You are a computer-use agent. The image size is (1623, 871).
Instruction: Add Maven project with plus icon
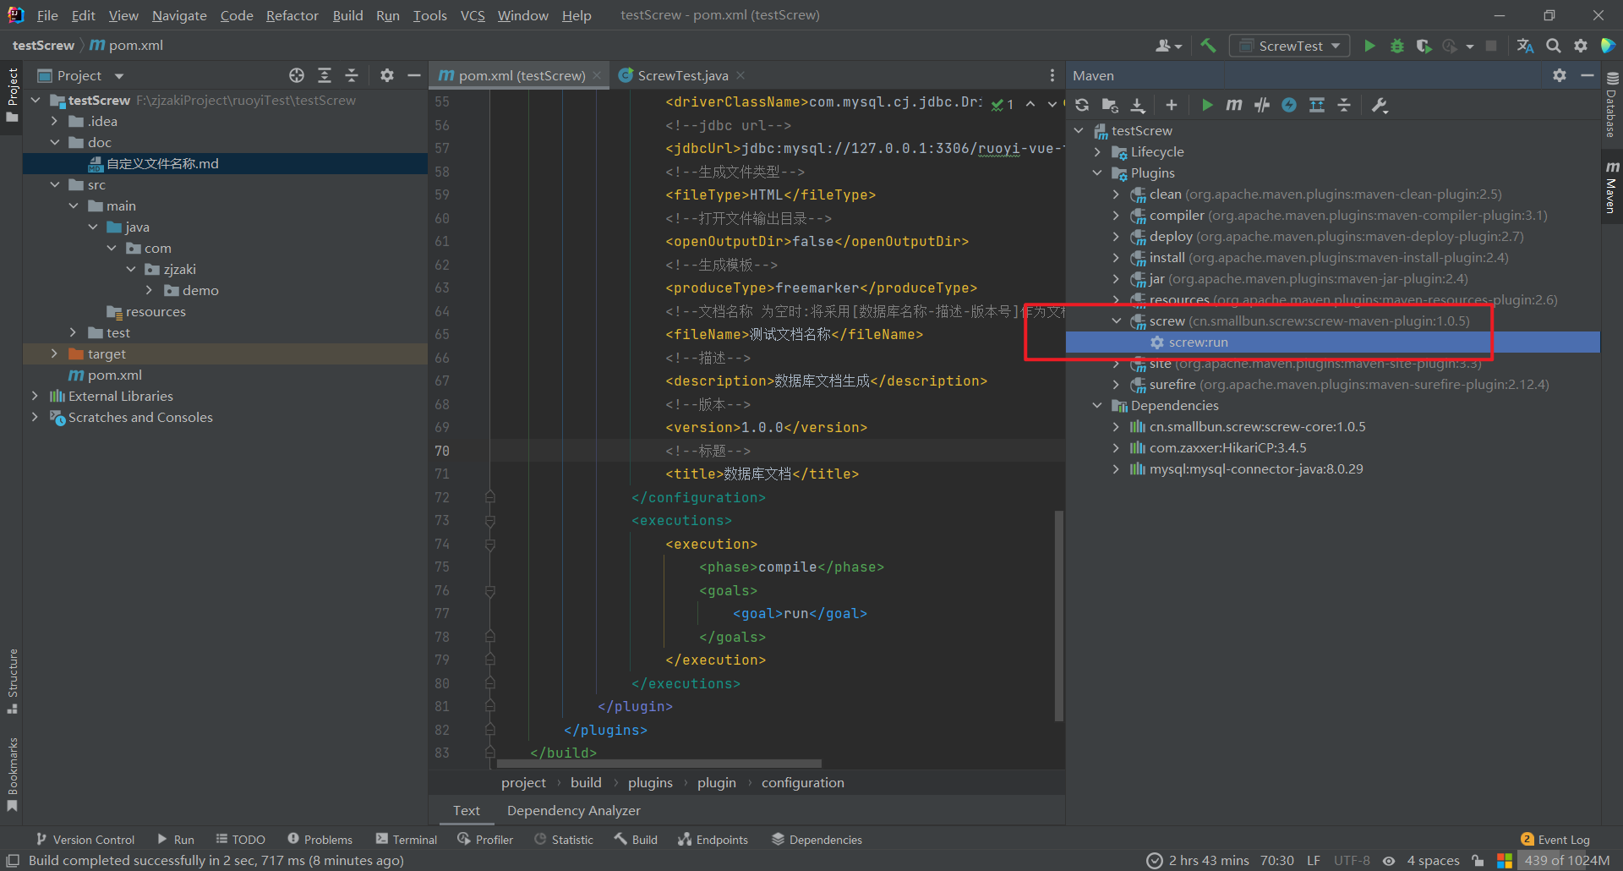pyautogui.click(x=1171, y=105)
